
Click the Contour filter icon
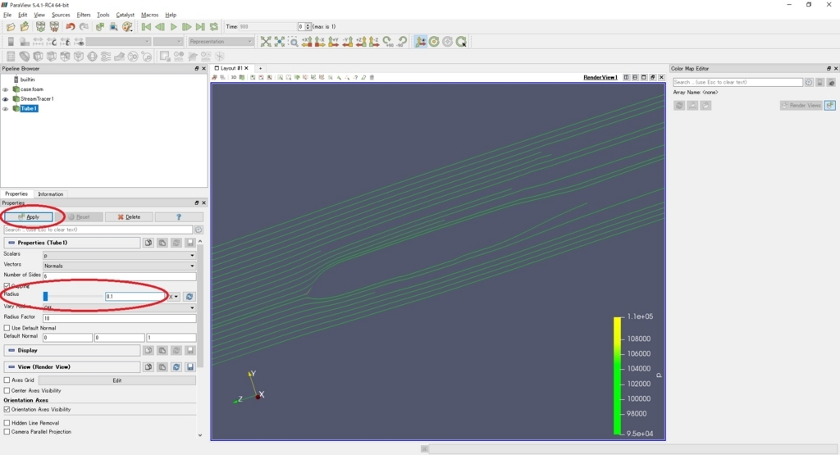[x=25, y=57]
